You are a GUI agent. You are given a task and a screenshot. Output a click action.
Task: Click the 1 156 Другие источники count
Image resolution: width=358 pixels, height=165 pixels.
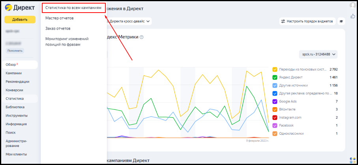point(334,85)
